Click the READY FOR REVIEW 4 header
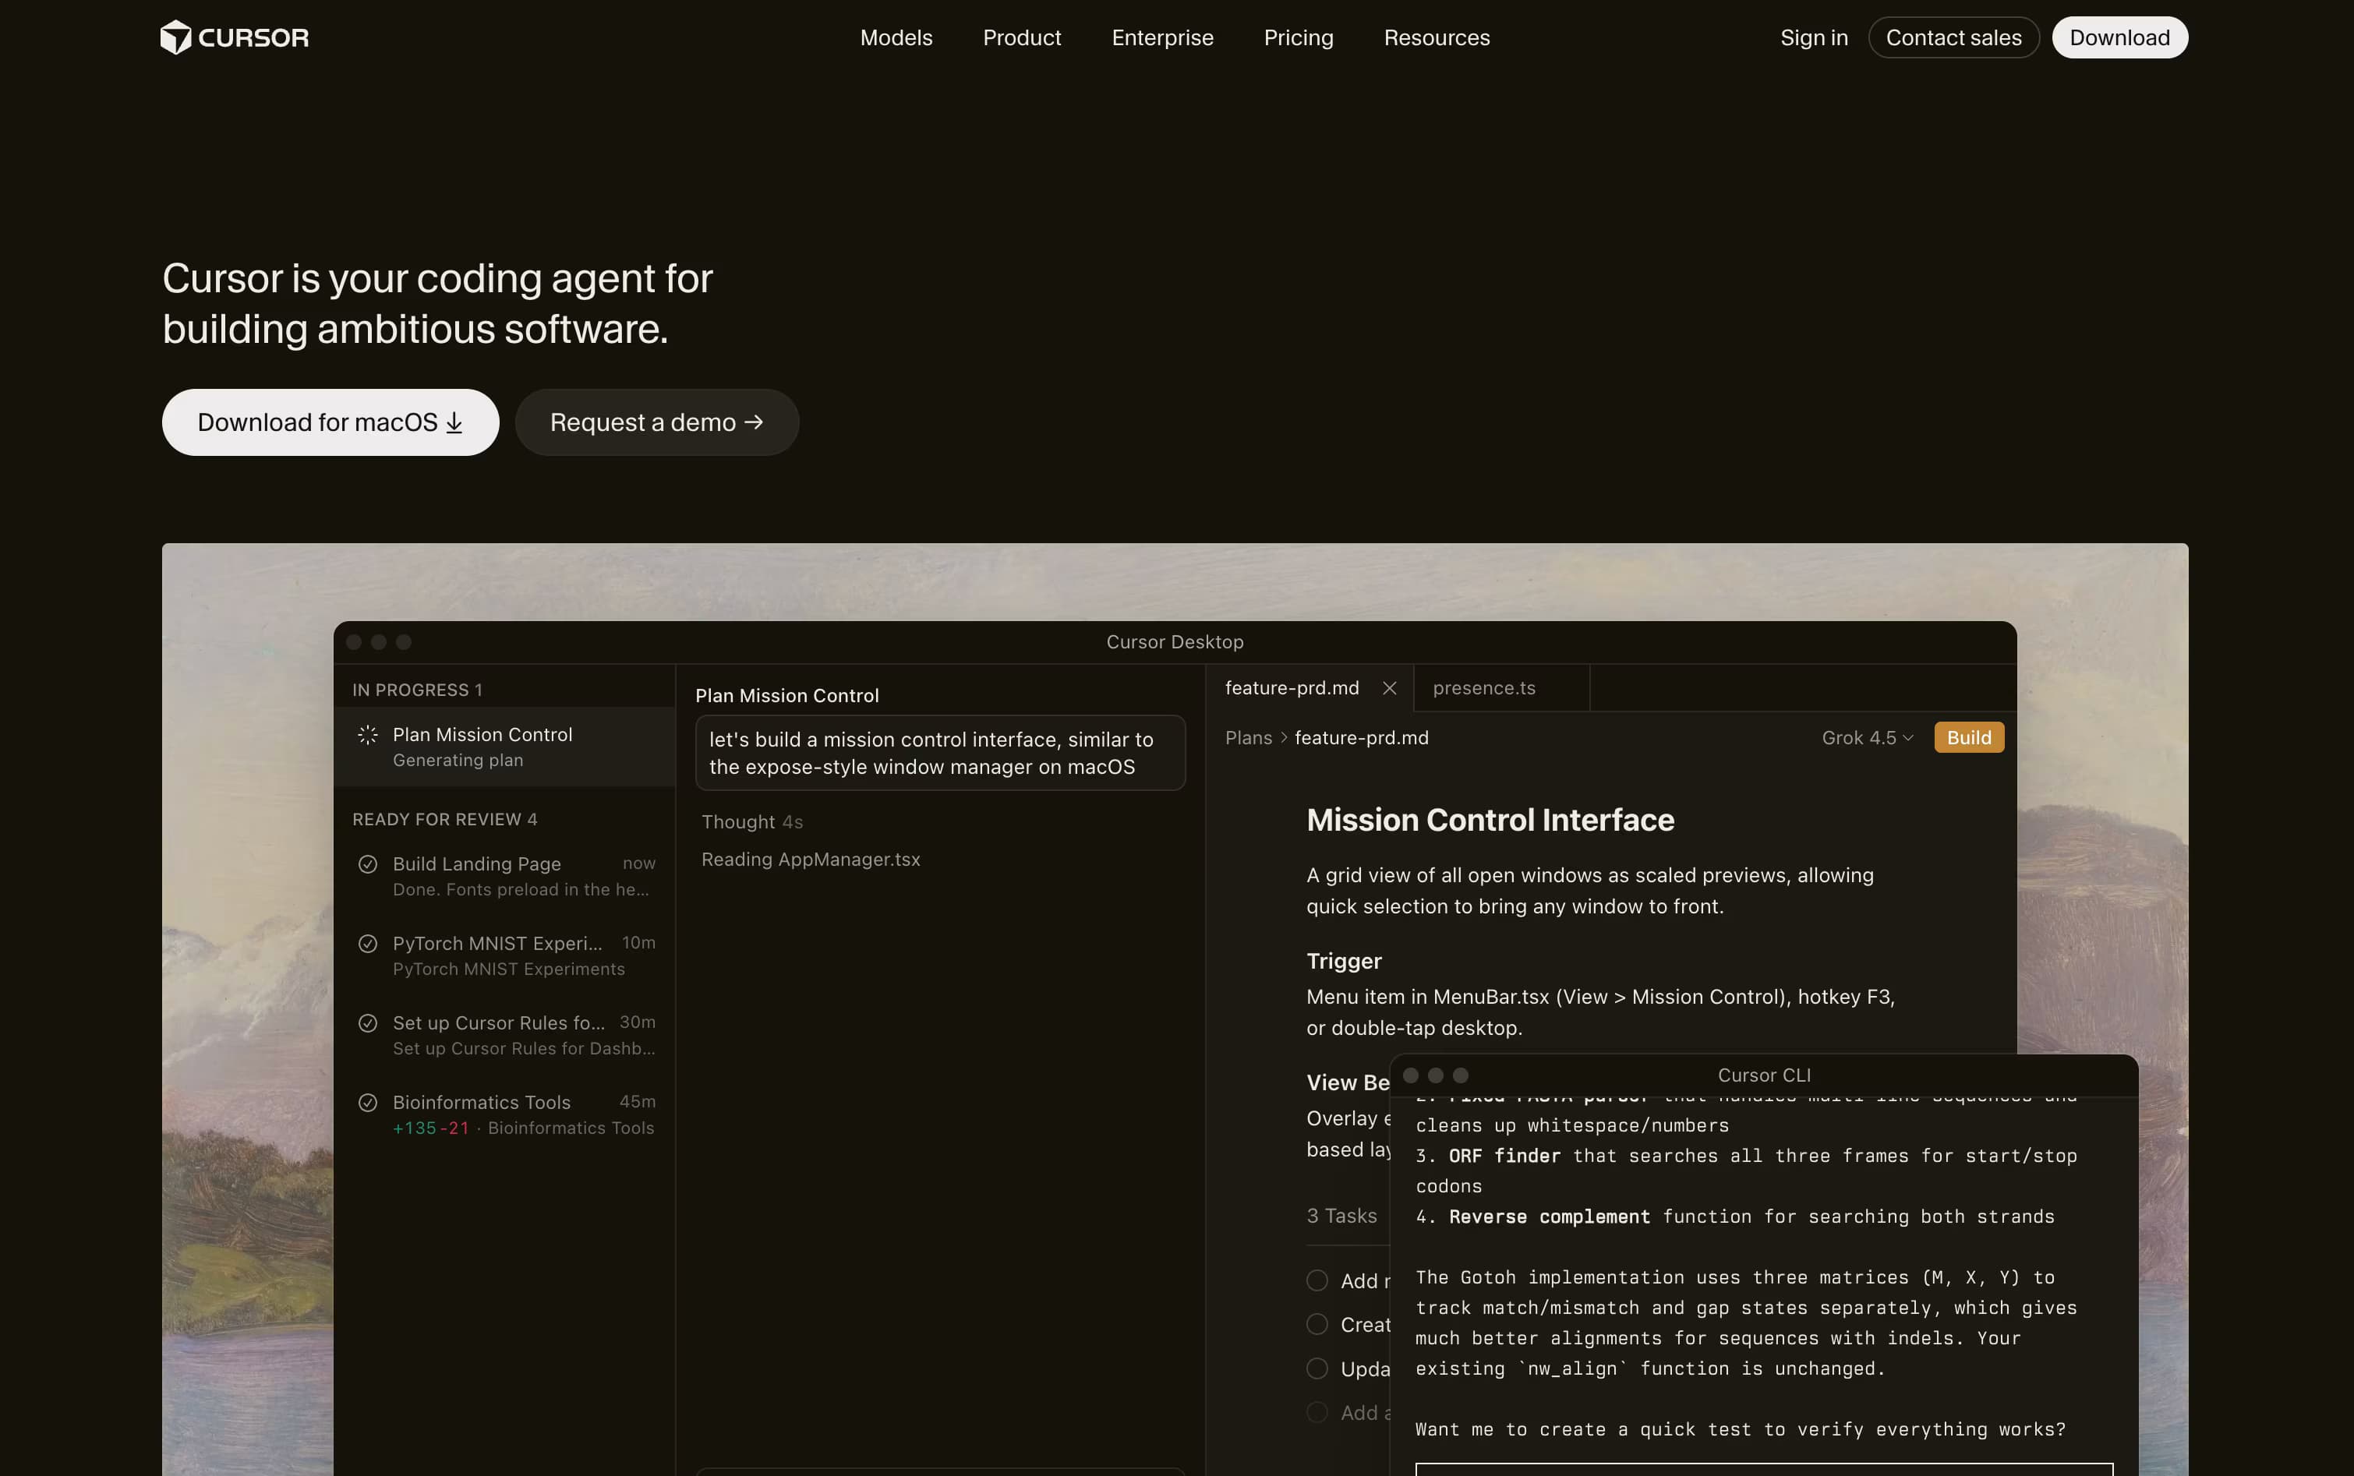The image size is (2354, 1476). pyautogui.click(x=444, y=819)
